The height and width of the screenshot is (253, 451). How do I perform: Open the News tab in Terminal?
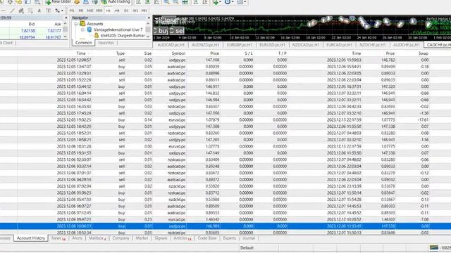58,238
